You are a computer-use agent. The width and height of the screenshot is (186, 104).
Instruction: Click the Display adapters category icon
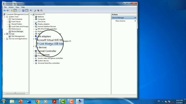[x=36, y=24]
